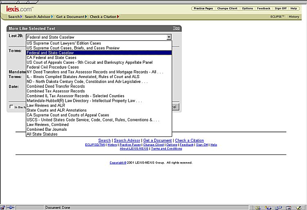Click Options in top-right menu

(248, 9)
